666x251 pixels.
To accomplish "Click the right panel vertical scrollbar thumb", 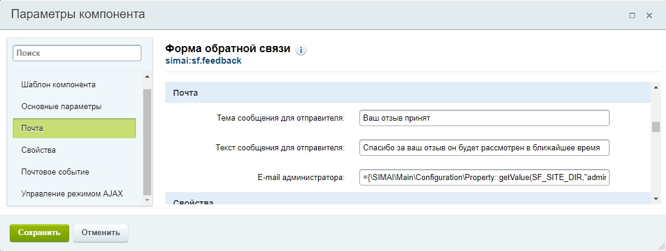I will pyautogui.click(x=655, y=127).
